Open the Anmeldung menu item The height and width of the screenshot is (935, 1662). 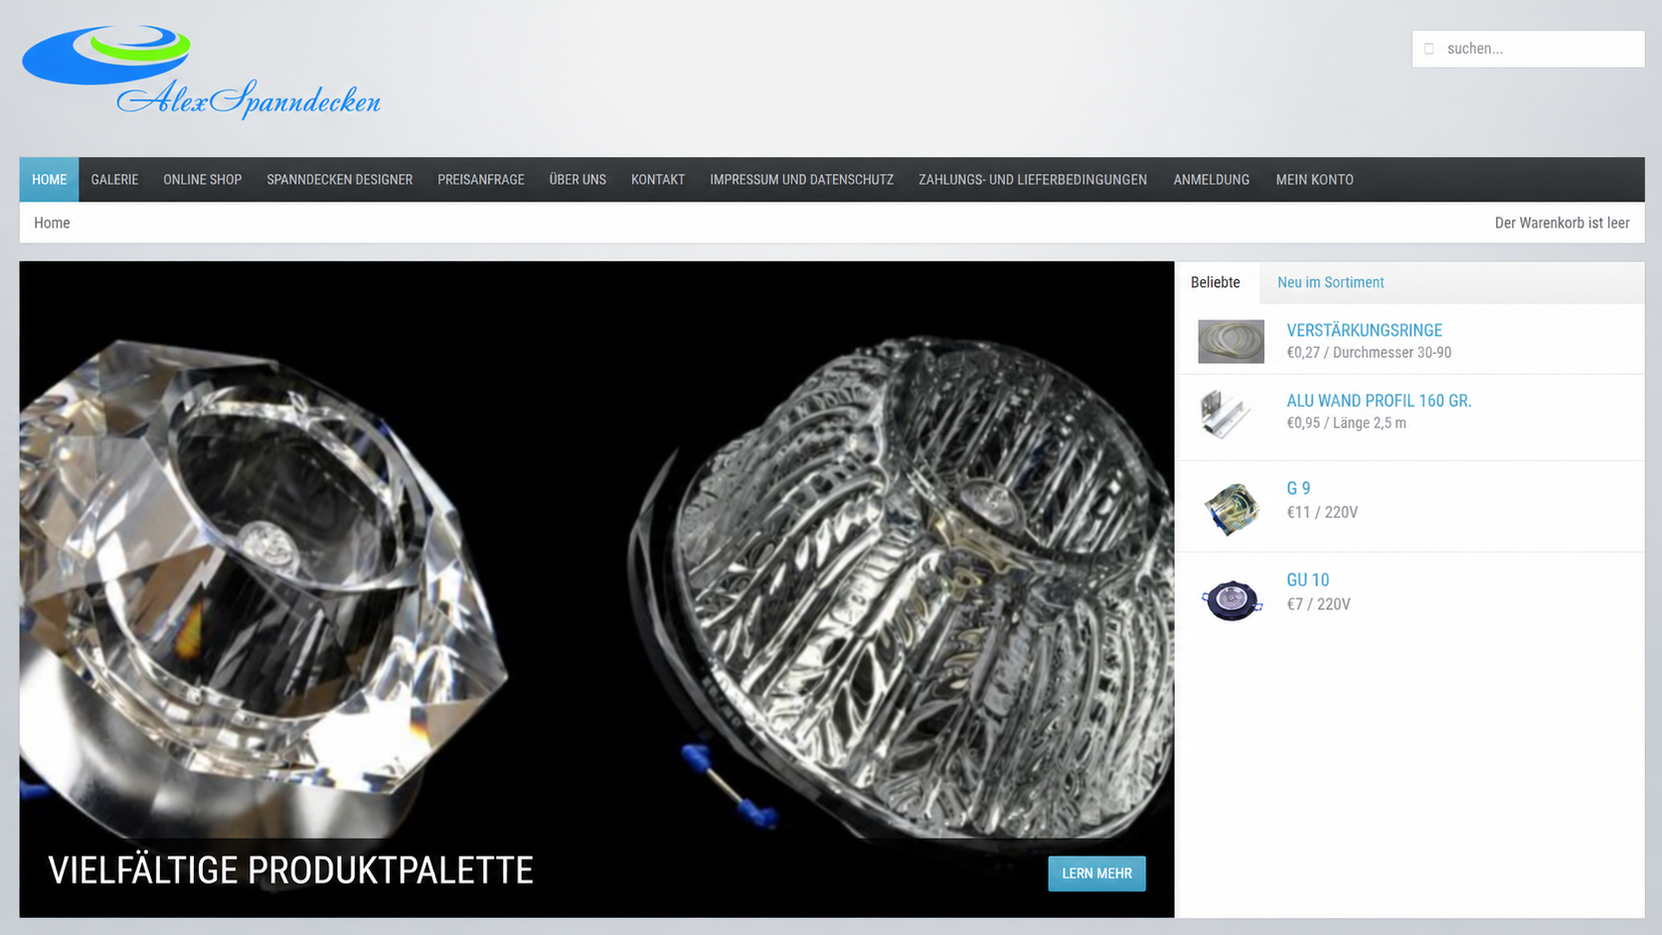(1211, 180)
